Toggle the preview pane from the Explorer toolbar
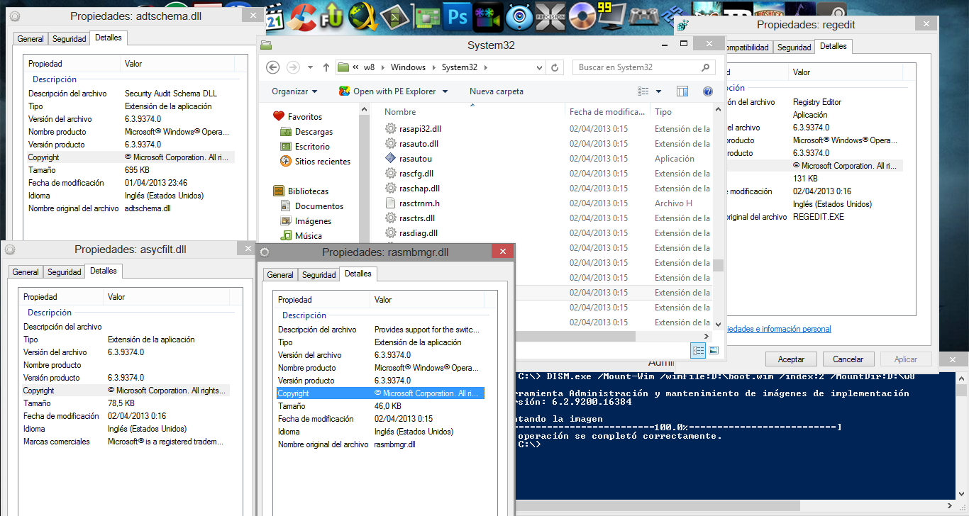 point(682,91)
